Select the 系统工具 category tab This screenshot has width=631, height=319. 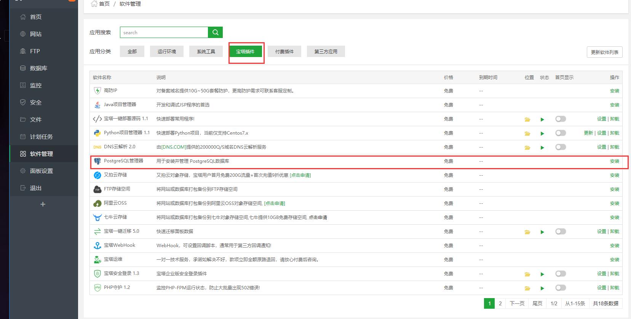[206, 51]
